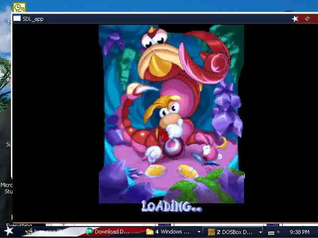Click the keyboard icon in system tray

271,233
